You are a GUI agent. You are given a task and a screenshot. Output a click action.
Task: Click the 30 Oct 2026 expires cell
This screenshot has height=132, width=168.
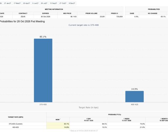click(45, 16)
